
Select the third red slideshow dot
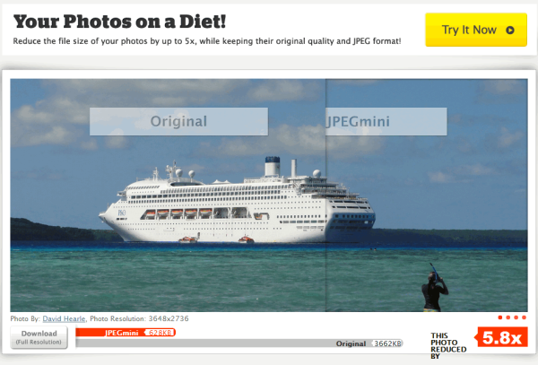pos(516,317)
